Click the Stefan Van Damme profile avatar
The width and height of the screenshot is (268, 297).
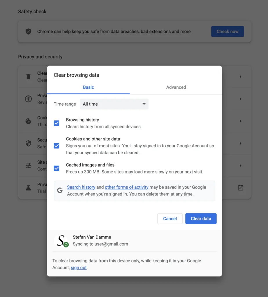point(61,241)
